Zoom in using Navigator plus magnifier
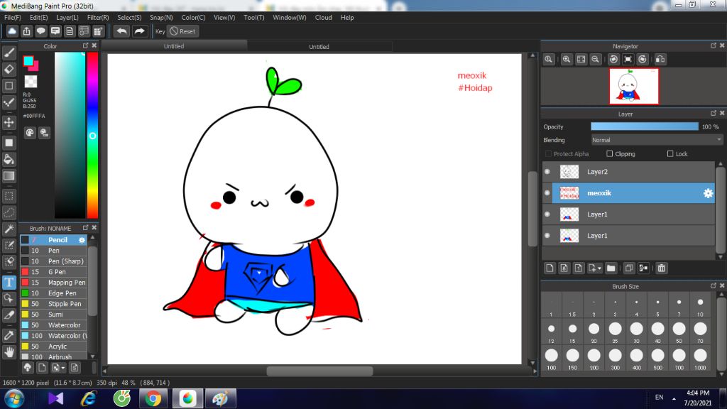 566,60
